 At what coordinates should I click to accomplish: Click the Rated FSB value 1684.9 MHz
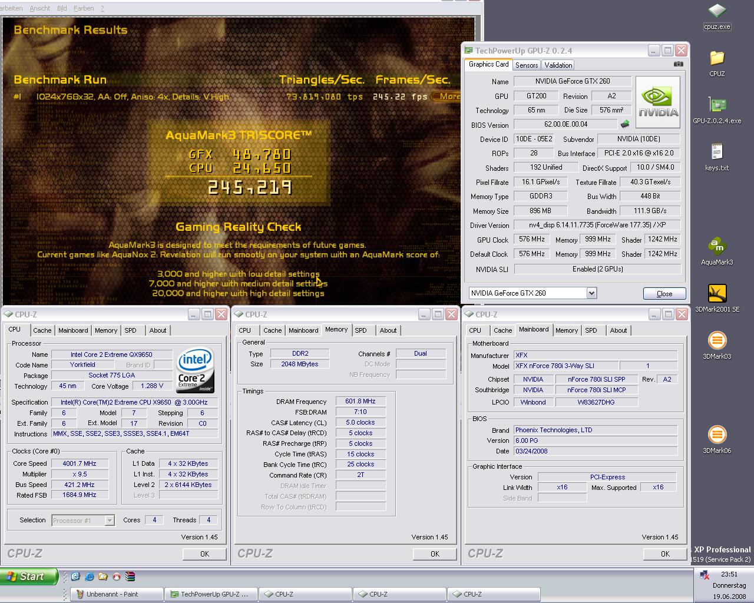(80, 495)
